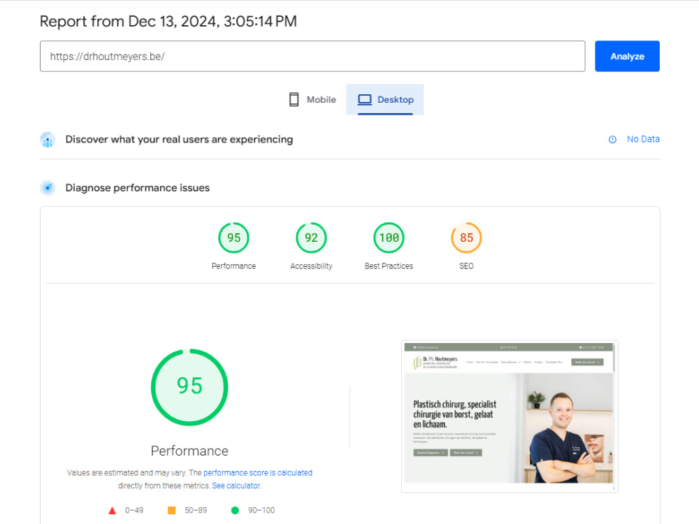Click the website screenshot thumbnail

click(x=510, y=416)
